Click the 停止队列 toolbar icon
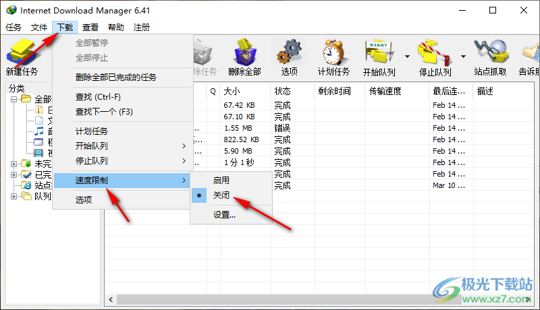This screenshot has height=310, width=540. tap(435, 53)
